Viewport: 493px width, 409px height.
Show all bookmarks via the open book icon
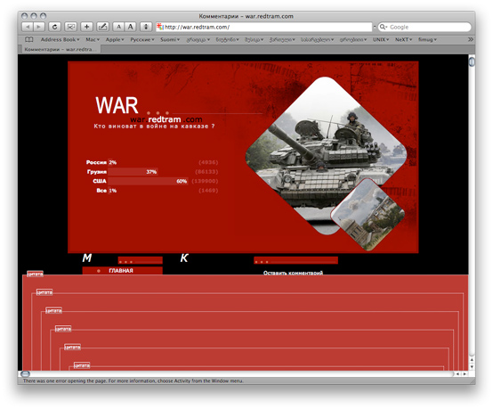pyautogui.click(x=29, y=40)
